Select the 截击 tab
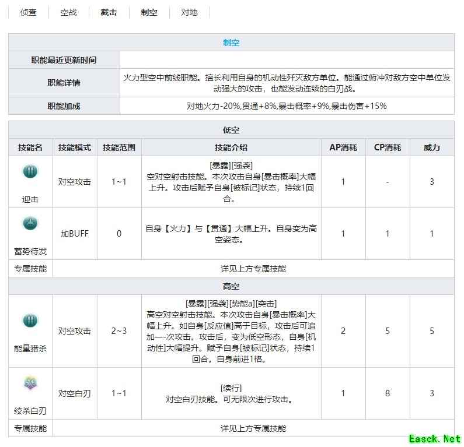This screenshot has height=447, width=464. click(109, 12)
